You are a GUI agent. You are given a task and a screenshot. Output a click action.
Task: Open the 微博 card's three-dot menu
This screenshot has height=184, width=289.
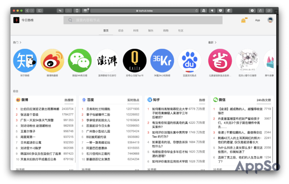tap(71, 170)
